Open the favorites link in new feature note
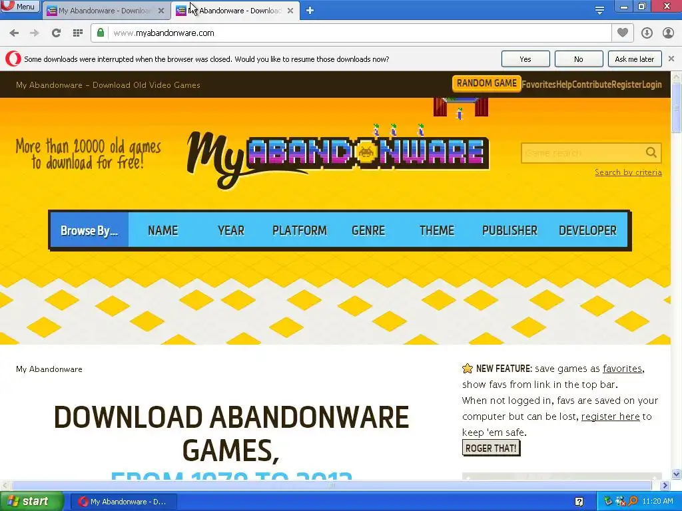Image resolution: width=682 pixels, height=511 pixels. point(622,369)
